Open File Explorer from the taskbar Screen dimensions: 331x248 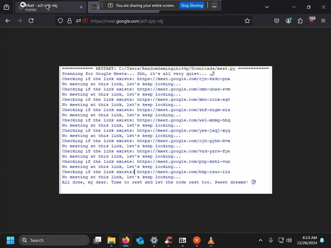click(112, 240)
